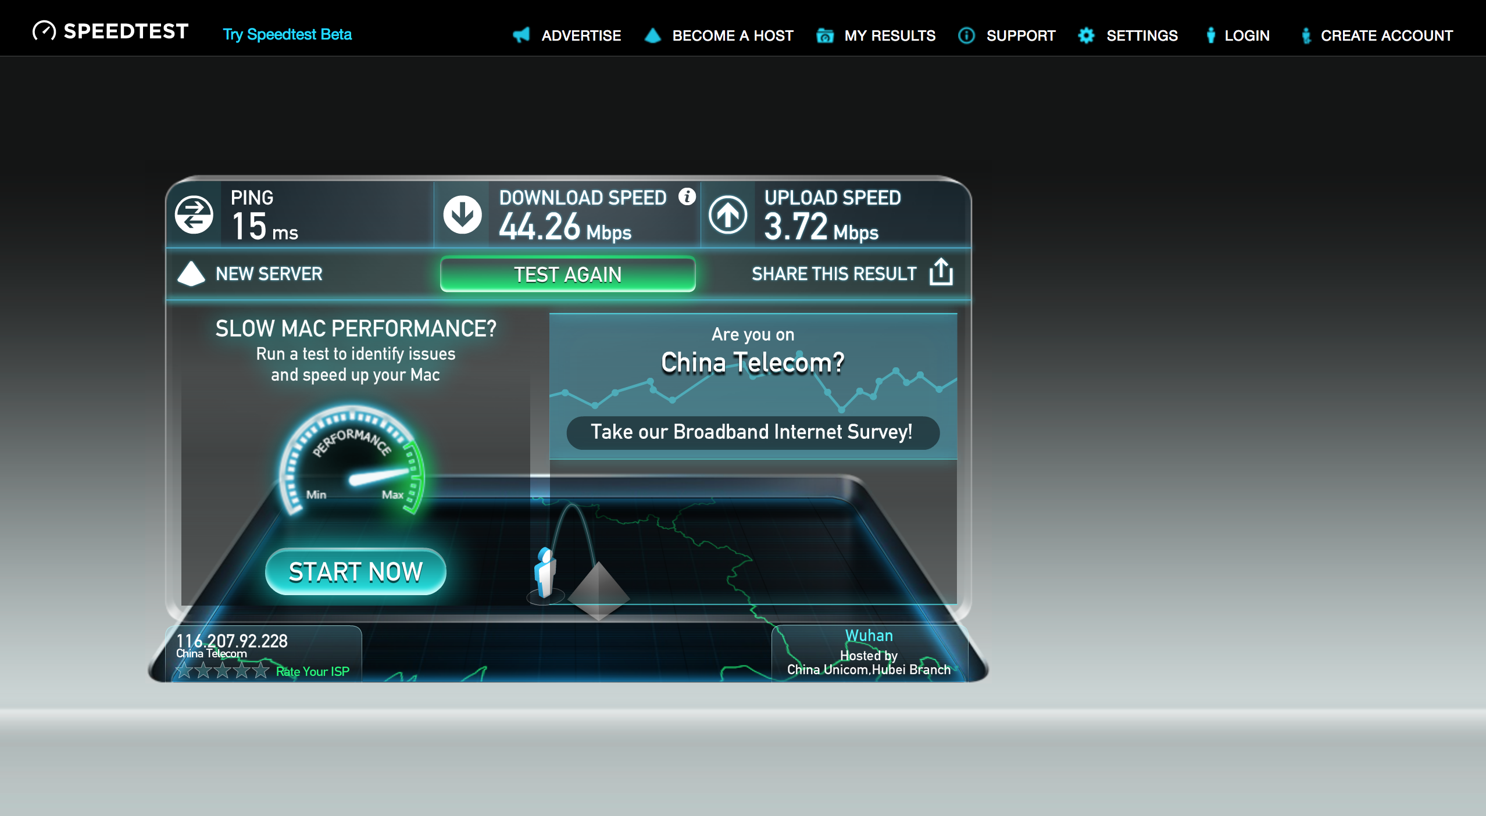Rate ISP with the fifth star
The width and height of the screenshot is (1486, 816).
261,670
